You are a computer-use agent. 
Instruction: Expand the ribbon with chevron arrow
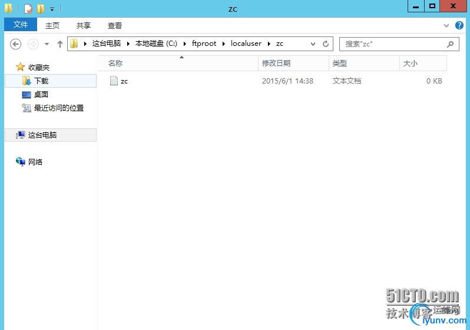pyautogui.click(x=446, y=25)
